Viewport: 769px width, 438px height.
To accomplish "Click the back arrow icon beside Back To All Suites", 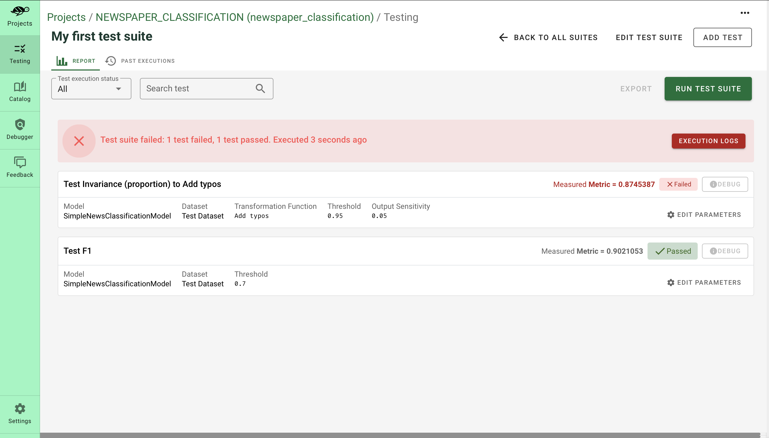I will (x=503, y=37).
